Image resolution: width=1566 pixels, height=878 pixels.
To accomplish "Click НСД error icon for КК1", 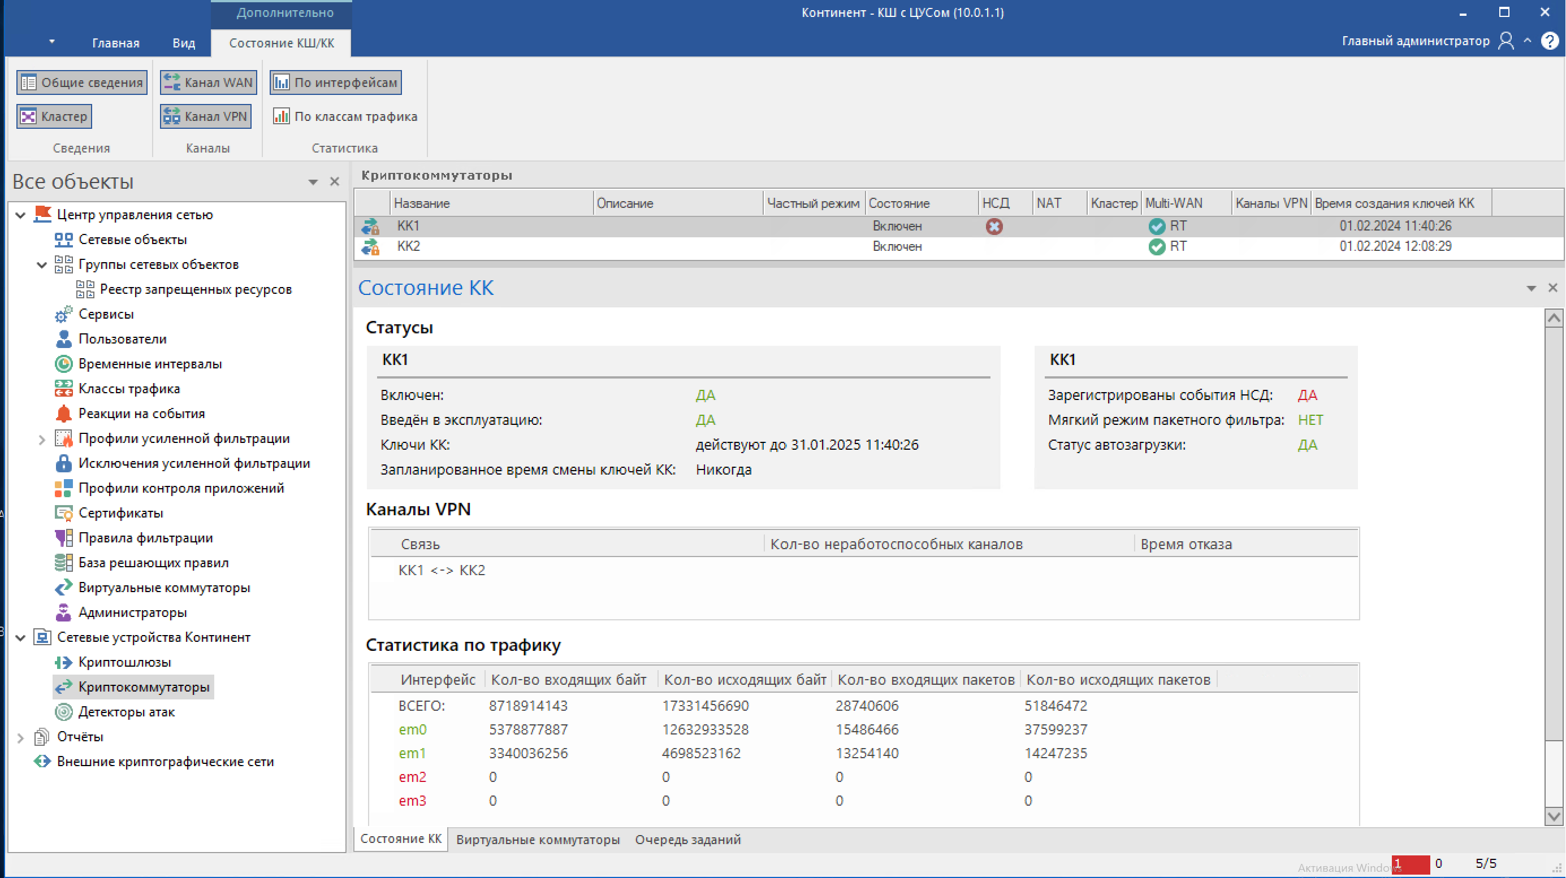I will [994, 227].
